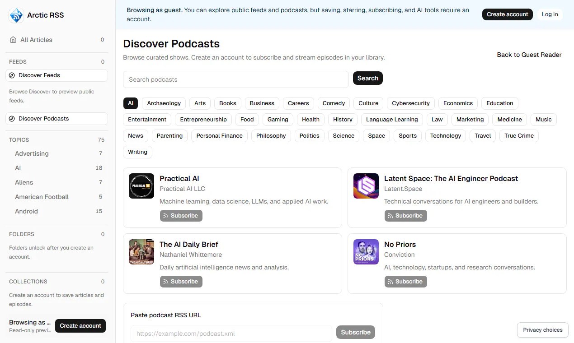Go Back to Guest Reader
Image resolution: width=574 pixels, height=343 pixels.
[x=529, y=55]
